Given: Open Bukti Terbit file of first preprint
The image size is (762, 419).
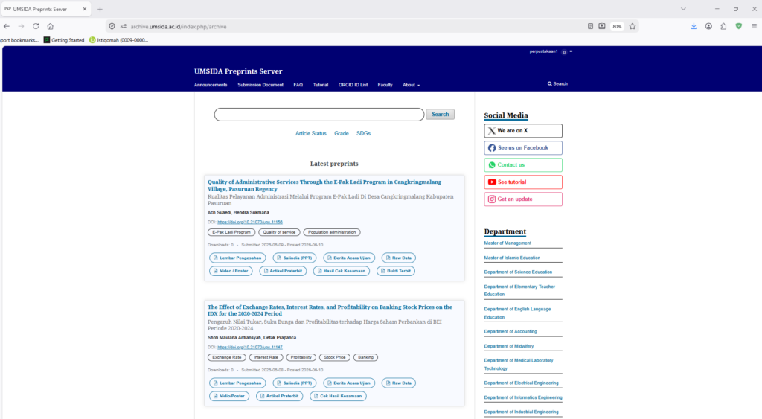Looking at the screenshot, I should pyautogui.click(x=396, y=271).
